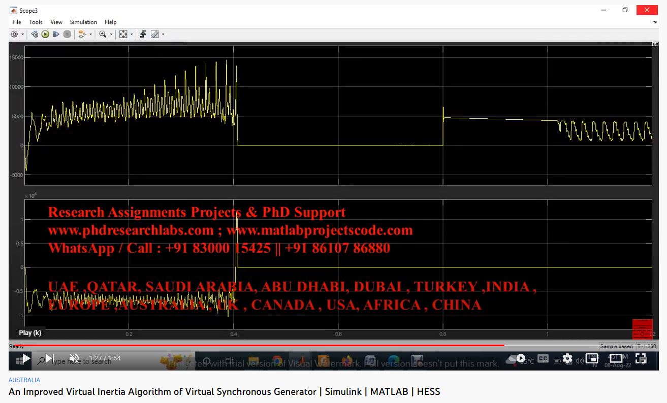The image size is (667, 403).
Task: Open the Tools menu
Action: tap(36, 22)
